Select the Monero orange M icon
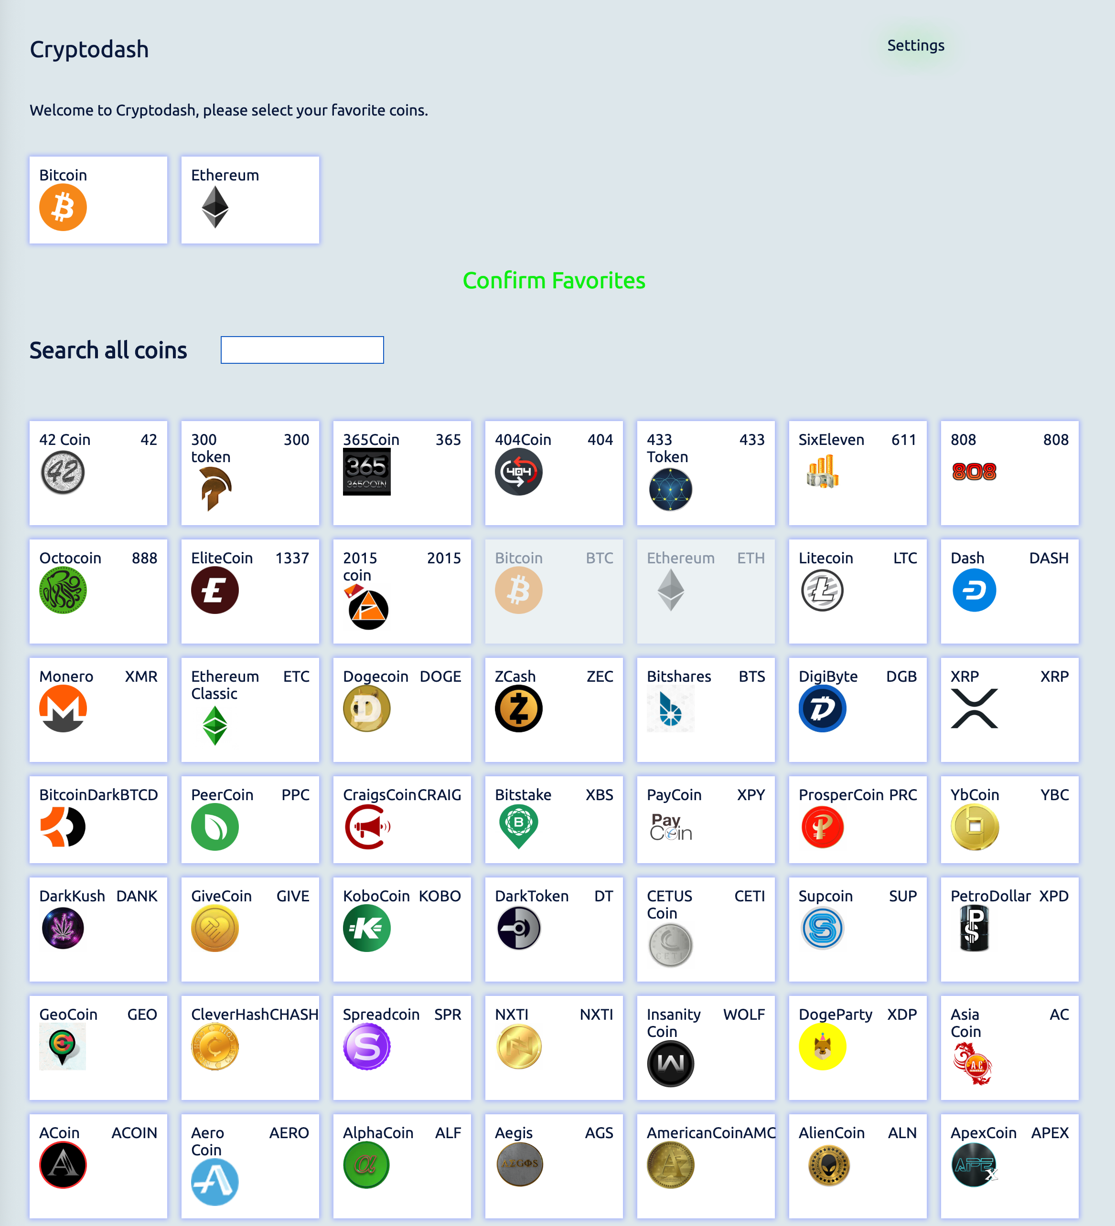The image size is (1115, 1226). click(x=63, y=708)
